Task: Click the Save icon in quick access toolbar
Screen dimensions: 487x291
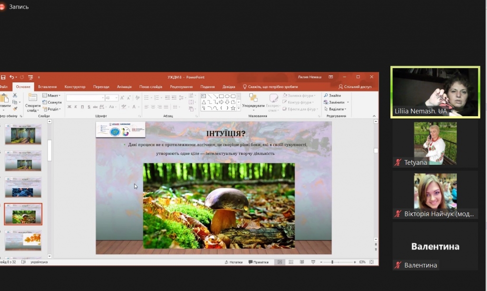Action: tap(3, 77)
